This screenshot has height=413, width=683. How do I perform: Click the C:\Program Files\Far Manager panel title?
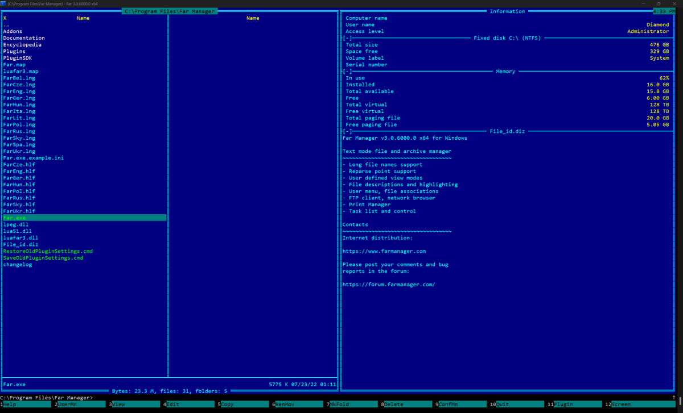pyautogui.click(x=170, y=11)
